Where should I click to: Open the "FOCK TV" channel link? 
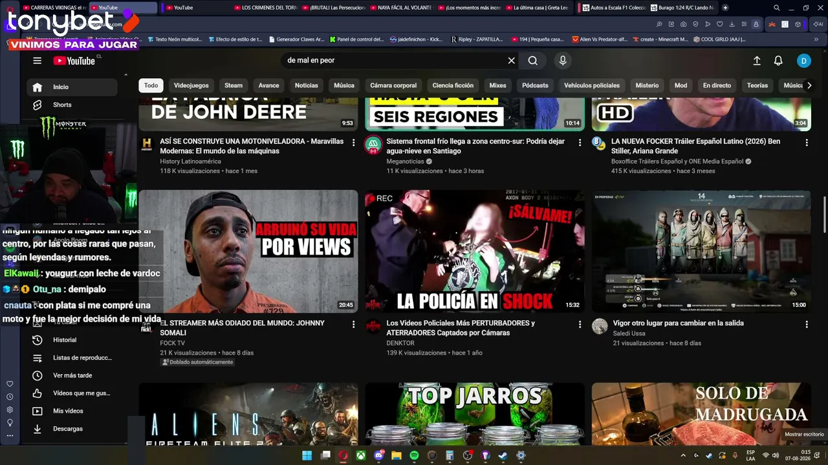click(x=172, y=344)
